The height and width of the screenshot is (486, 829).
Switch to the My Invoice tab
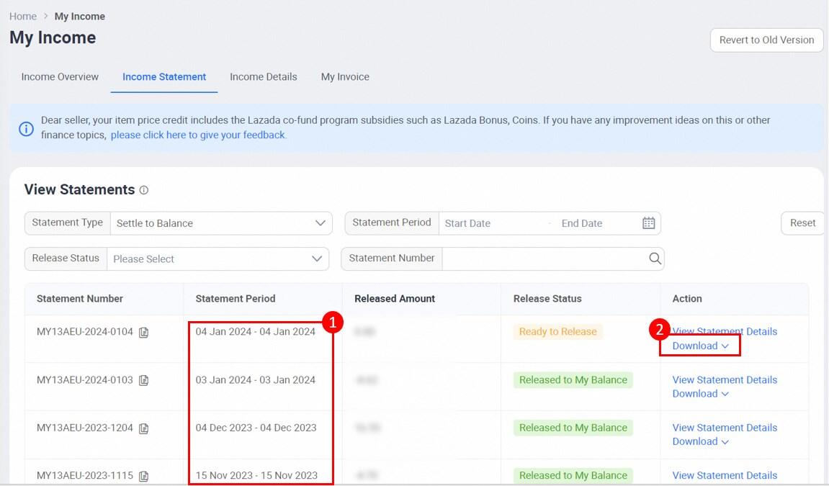click(345, 76)
